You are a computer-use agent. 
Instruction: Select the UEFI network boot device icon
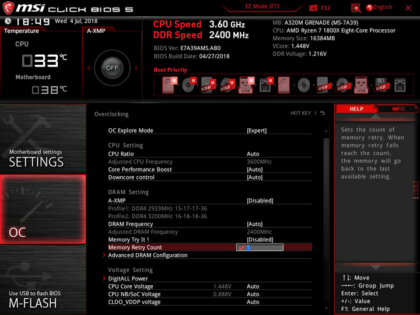pyautogui.click(x=267, y=85)
